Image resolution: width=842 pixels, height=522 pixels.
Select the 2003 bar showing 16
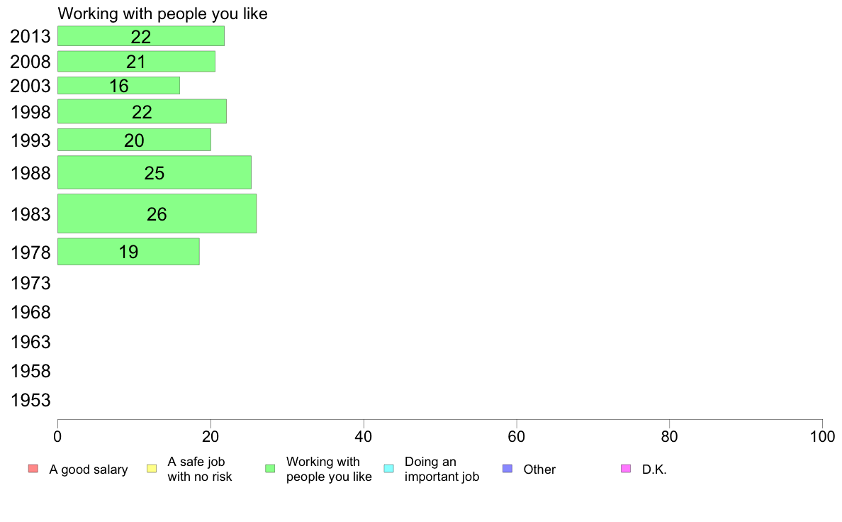point(118,86)
